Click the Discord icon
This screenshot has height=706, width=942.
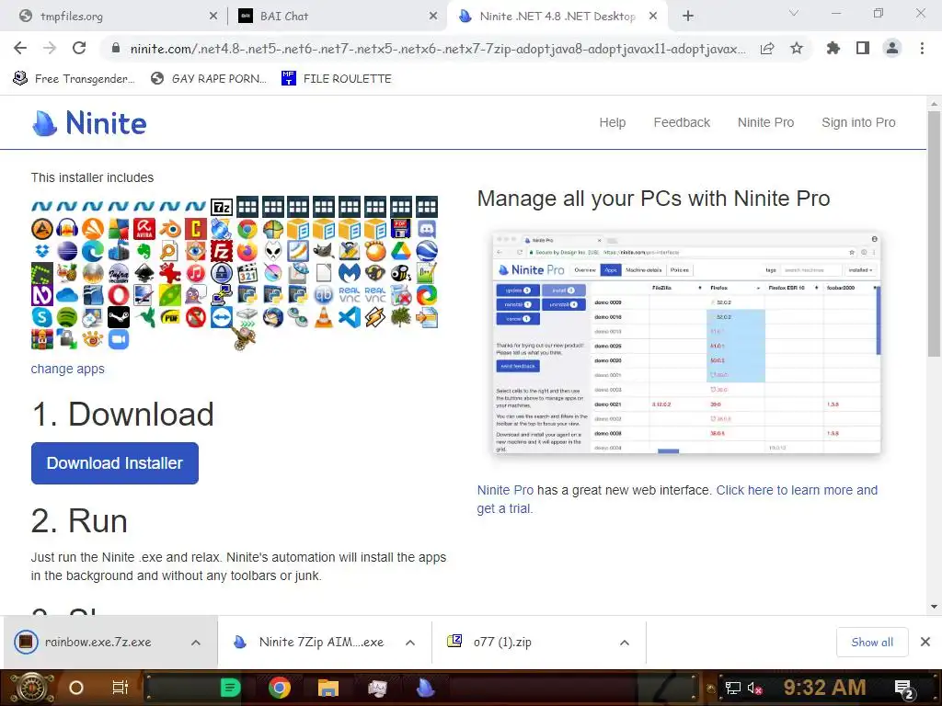pyautogui.click(x=427, y=229)
